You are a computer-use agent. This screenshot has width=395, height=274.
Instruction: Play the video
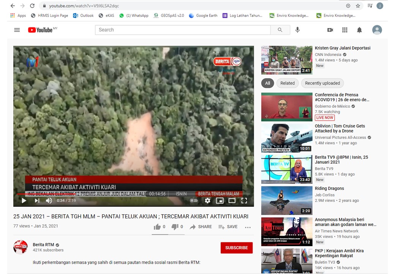click(x=24, y=201)
